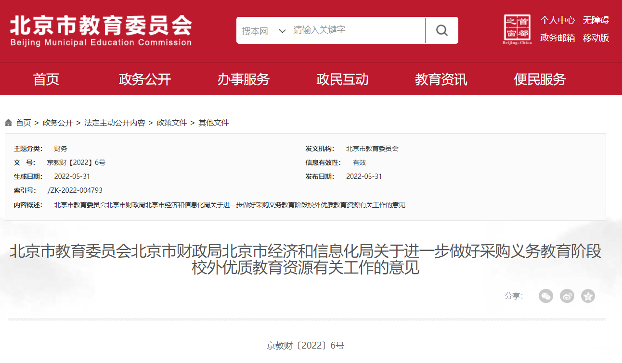Open the 政务公开 navigation menu item
Viewport: 622px width, 363px height.
click(x=145, y=79)
